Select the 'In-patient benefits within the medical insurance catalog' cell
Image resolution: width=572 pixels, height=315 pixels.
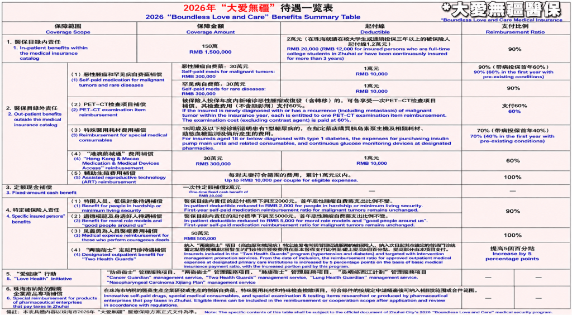tap(47, 50)
